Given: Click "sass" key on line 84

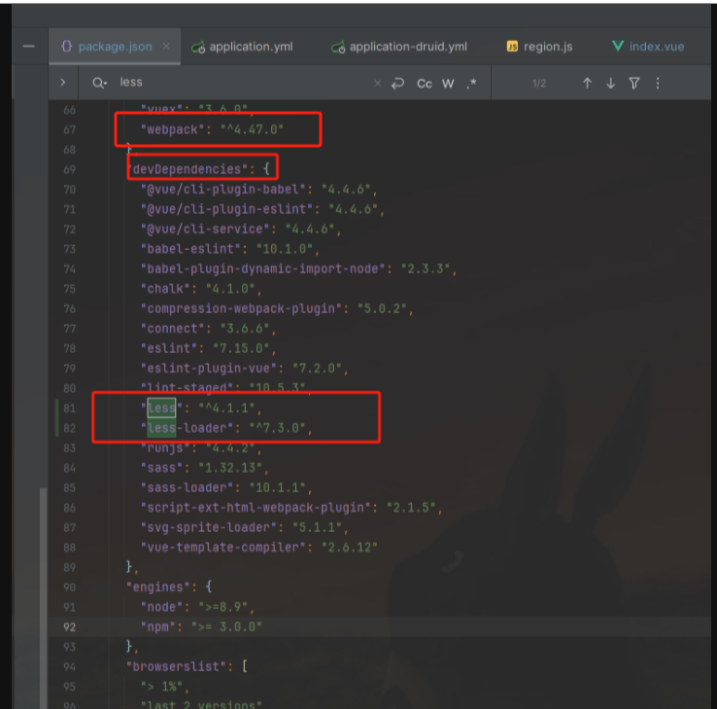Looking at the screenshot, I should [161, 468].
